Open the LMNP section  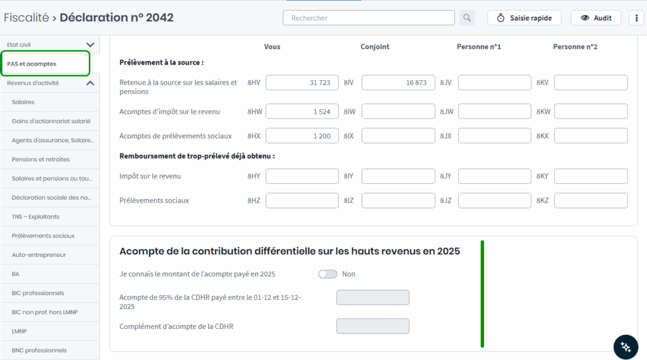pos(20,331)
